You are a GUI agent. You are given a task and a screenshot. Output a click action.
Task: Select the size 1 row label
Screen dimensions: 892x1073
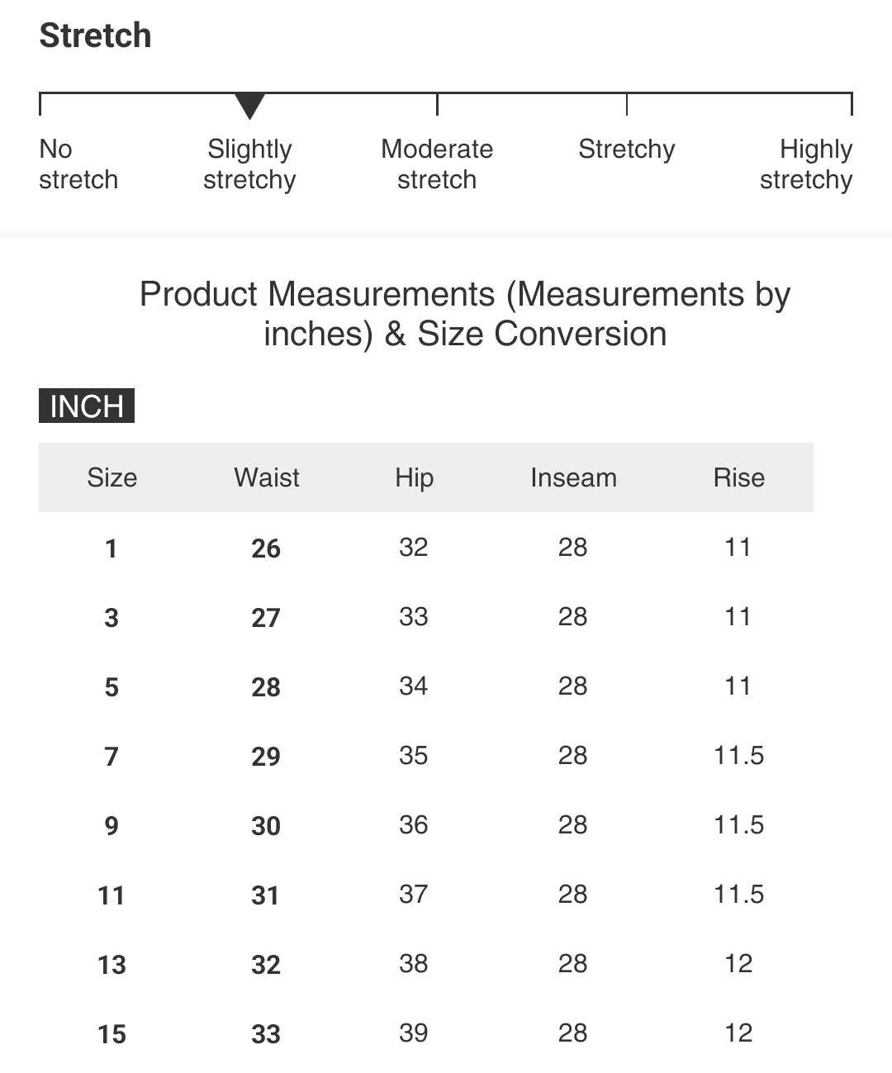pyautogui.click(x=111, y=548)
